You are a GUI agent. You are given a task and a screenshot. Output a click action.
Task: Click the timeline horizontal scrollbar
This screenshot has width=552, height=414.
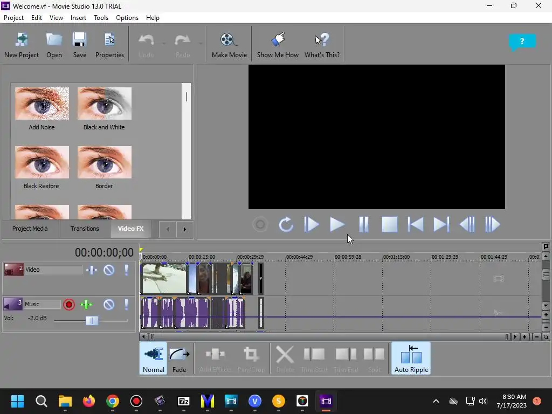click(328, 337)
